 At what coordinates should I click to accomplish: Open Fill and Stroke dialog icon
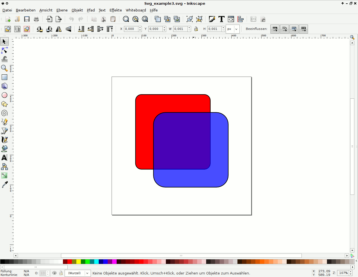point(212,19)
